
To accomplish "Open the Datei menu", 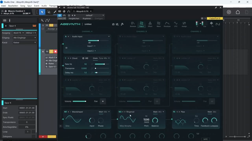I will [x=4, y=6].
